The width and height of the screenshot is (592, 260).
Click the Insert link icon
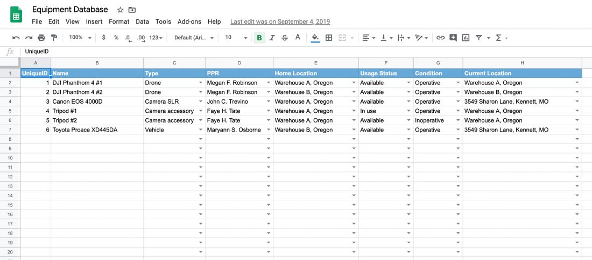click(x=440, y=38)
